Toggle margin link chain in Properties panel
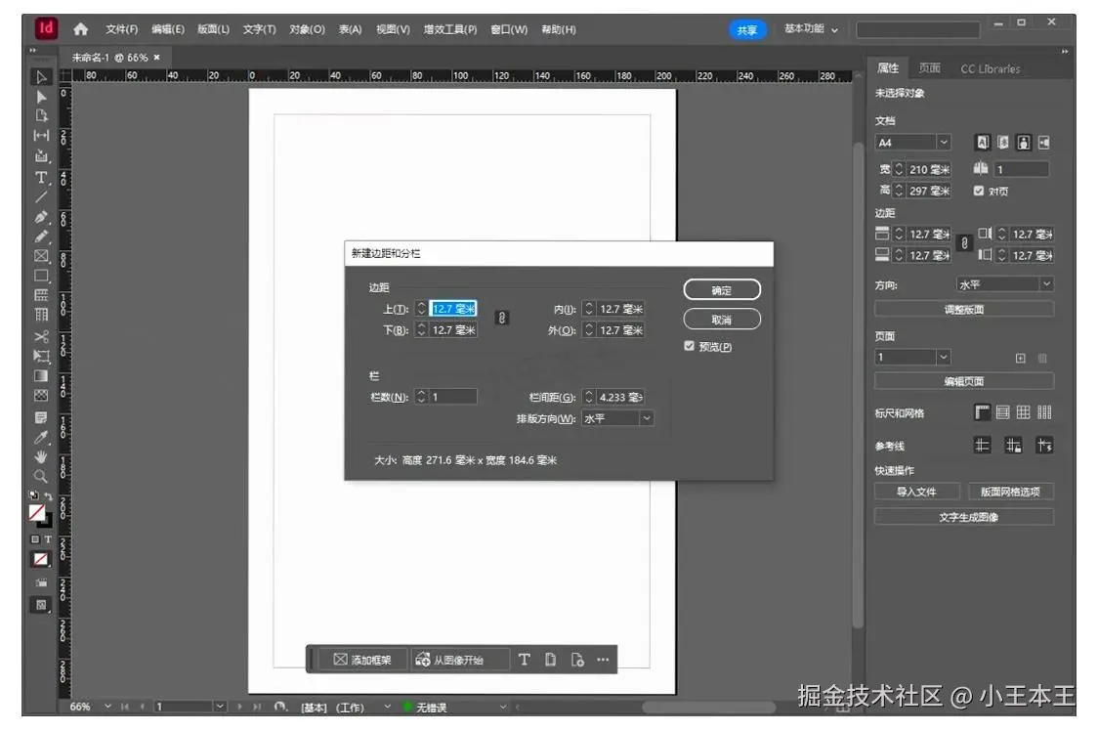The width and height of the screenshot is (1098, 731). click(x=964, y=244)
